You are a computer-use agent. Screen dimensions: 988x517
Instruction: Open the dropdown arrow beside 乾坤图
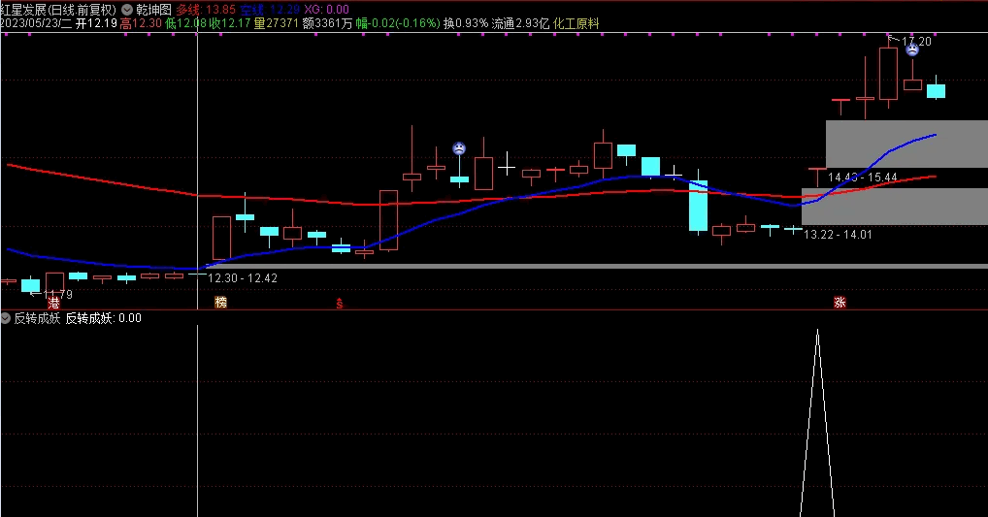click(x=127, y=10)
